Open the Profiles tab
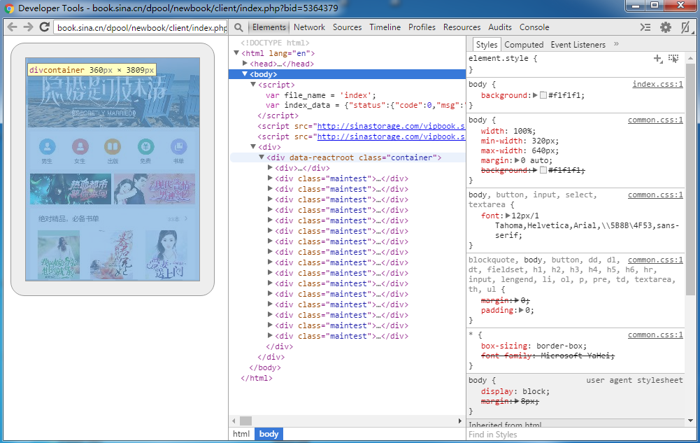700x443 pixels. pyautogui.click(x=422, y=27)
